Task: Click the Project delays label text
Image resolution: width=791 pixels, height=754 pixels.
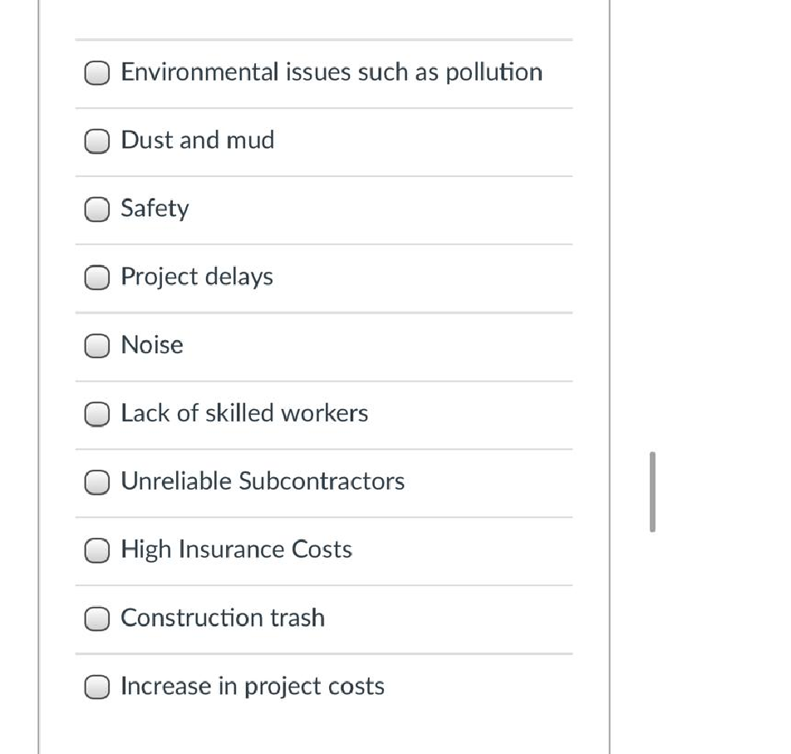Action: 197,277
